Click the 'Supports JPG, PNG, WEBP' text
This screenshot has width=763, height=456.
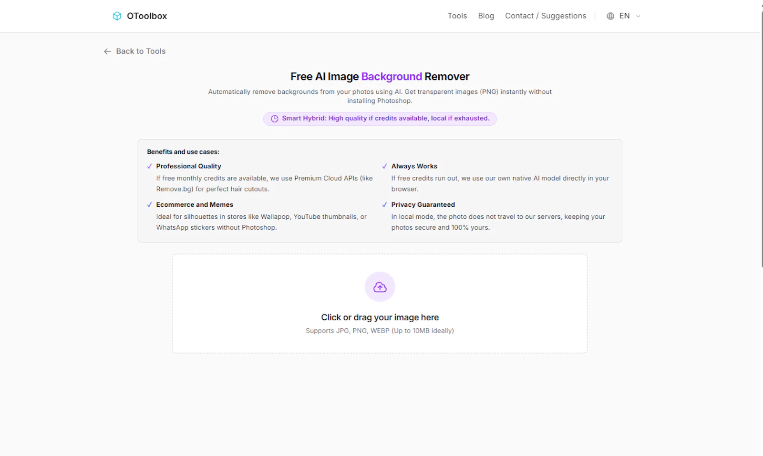pyautogui.click(x=380, y=331)
